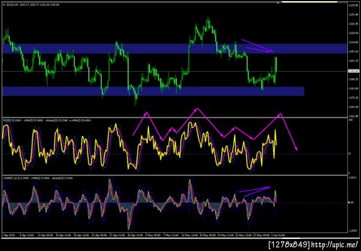This screenshot has height=251, width=361.
Task: Click the '27 May 09:00' time axis label
Action: pyautogui.click(x=262, y=235)
